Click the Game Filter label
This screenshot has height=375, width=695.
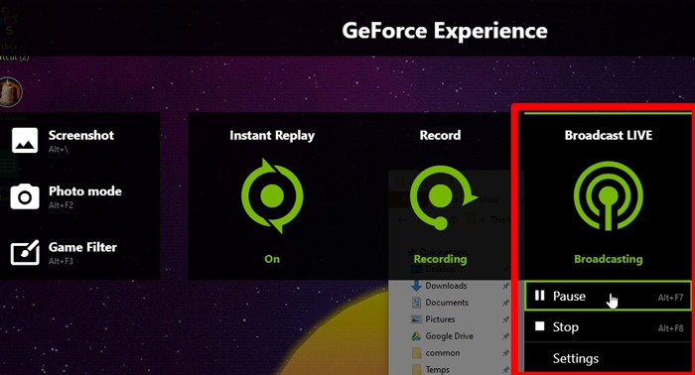click(82, 247)
